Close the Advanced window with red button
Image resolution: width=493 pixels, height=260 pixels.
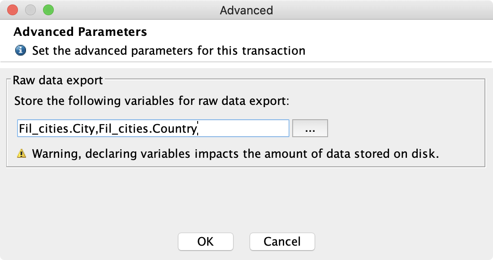click(13, 10)
